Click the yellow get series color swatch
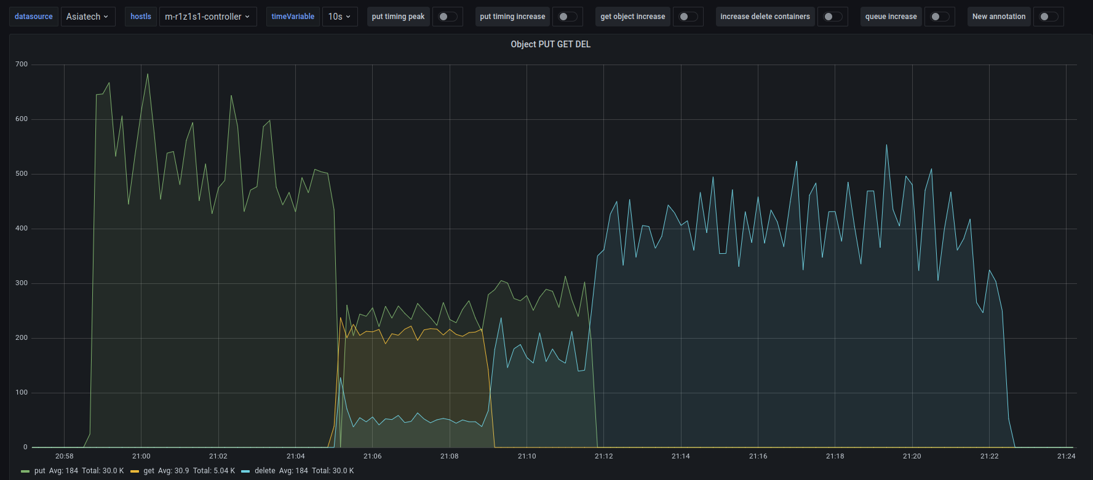Image resolution: width=1093 pixels, height=480 pixels. click(x=135, y=471)
